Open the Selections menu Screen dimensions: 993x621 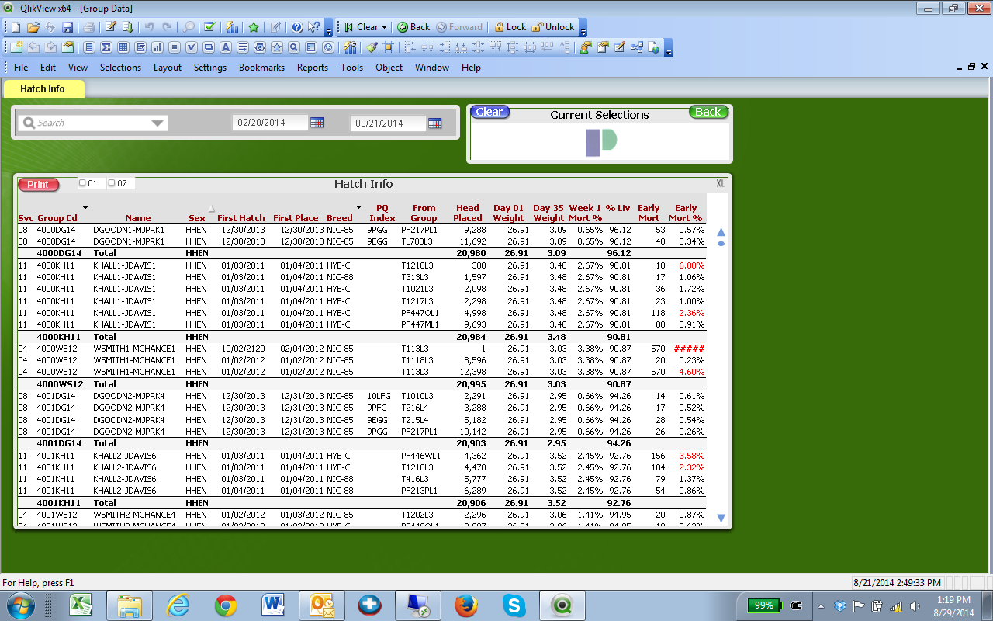(120, 68)
